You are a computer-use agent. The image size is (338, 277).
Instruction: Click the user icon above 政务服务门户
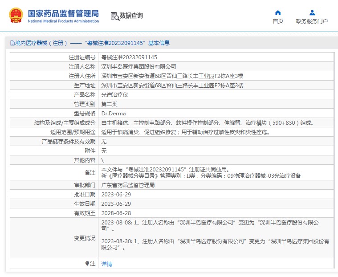coord(312,12)
